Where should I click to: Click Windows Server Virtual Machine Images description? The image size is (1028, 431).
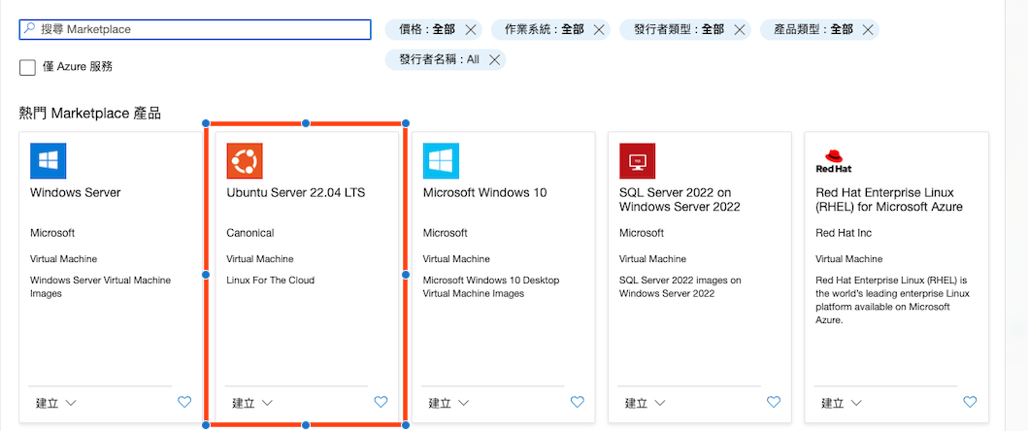point(100,286)
